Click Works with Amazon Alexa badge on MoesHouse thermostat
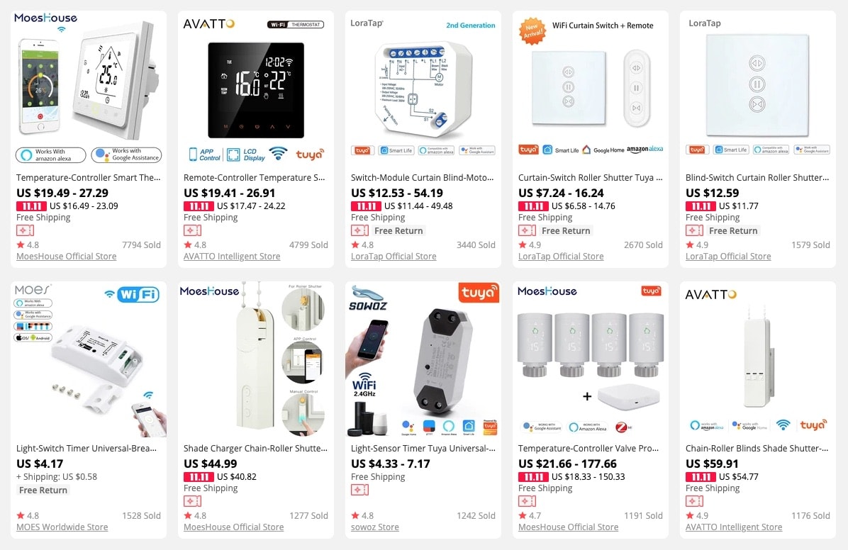 (50, 155)
